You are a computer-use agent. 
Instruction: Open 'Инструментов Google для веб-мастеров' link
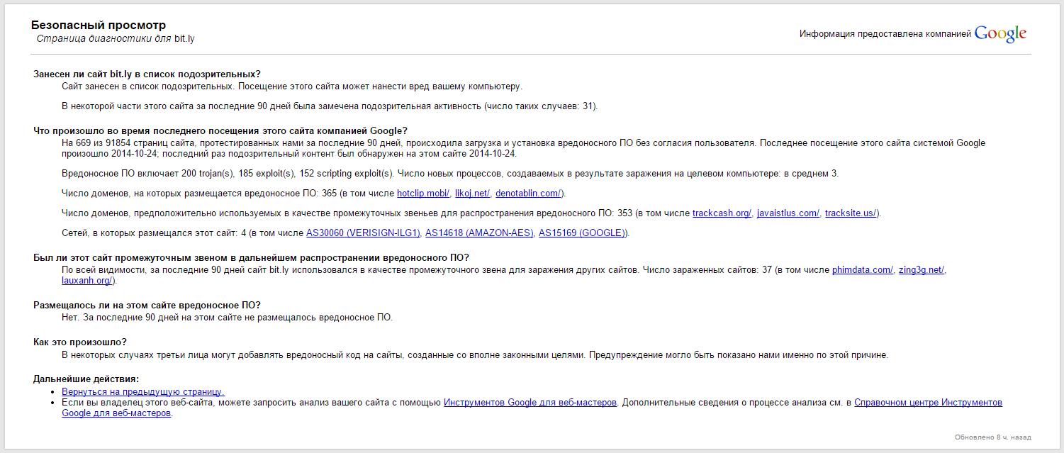[530, 402]
